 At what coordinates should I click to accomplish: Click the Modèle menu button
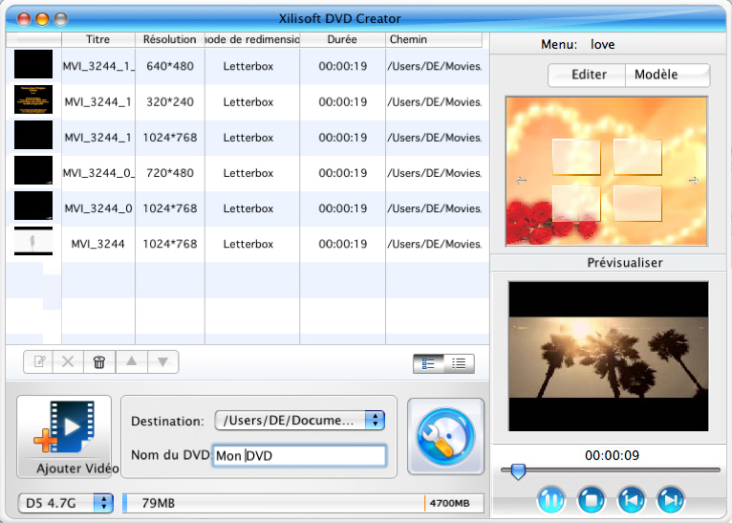point(668,75)
